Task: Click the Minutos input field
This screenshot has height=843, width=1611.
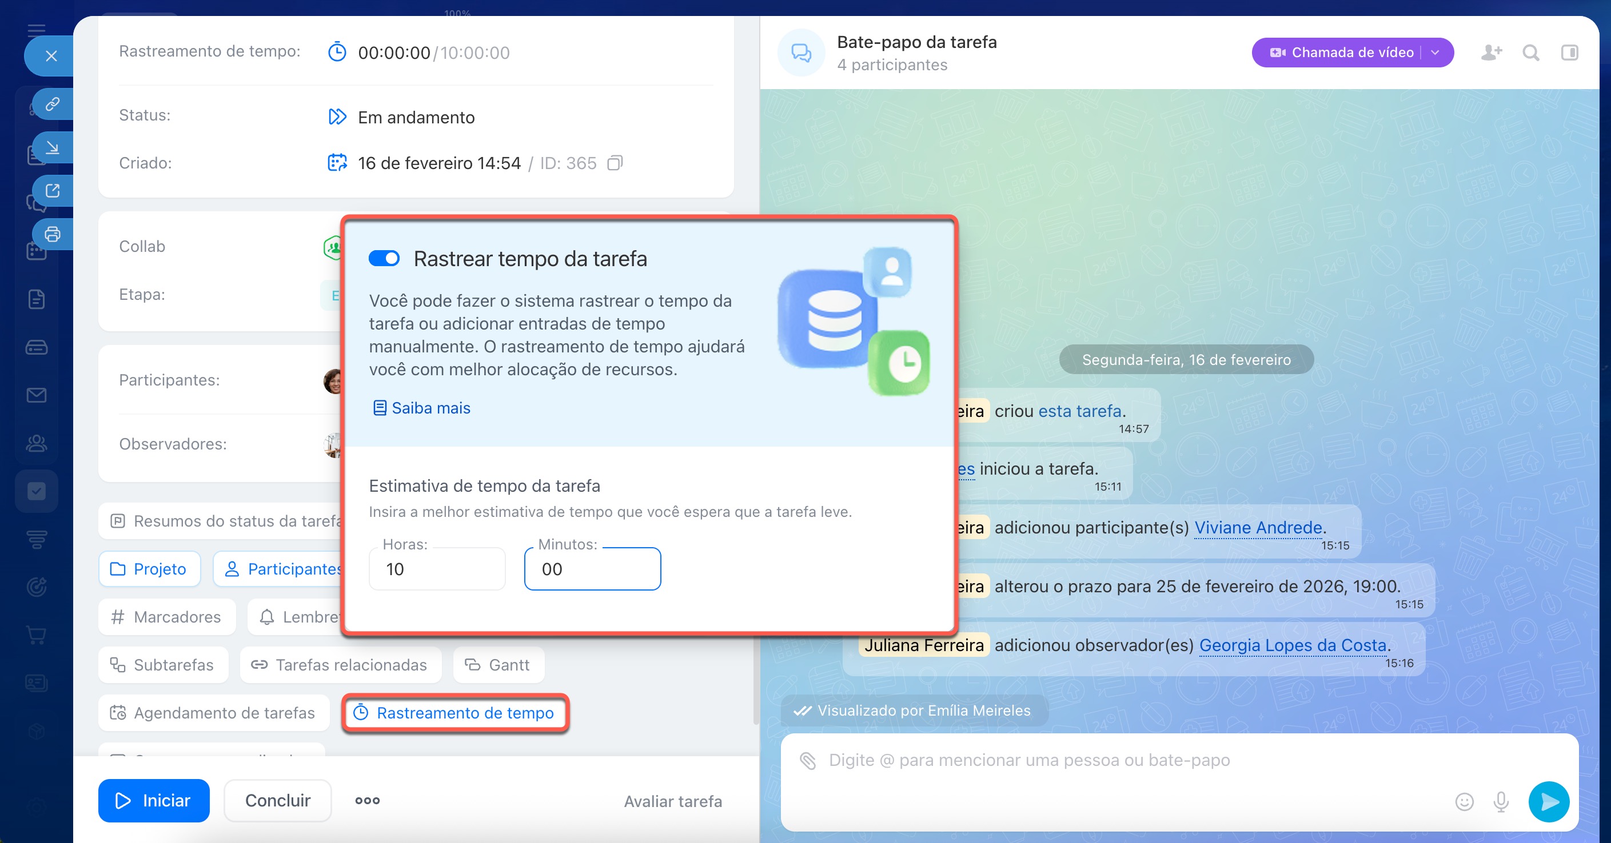Action: 592,569
